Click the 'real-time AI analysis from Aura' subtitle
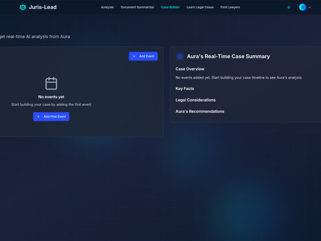 (35, 37)
